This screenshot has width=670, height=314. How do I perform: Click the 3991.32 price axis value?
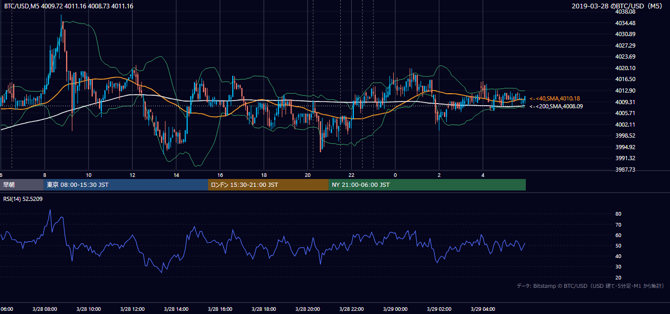click(625, 158)
